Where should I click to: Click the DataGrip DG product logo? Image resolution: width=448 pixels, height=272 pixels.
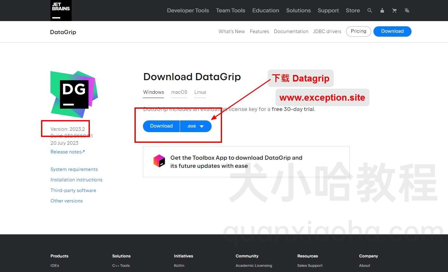pos(74,94)
